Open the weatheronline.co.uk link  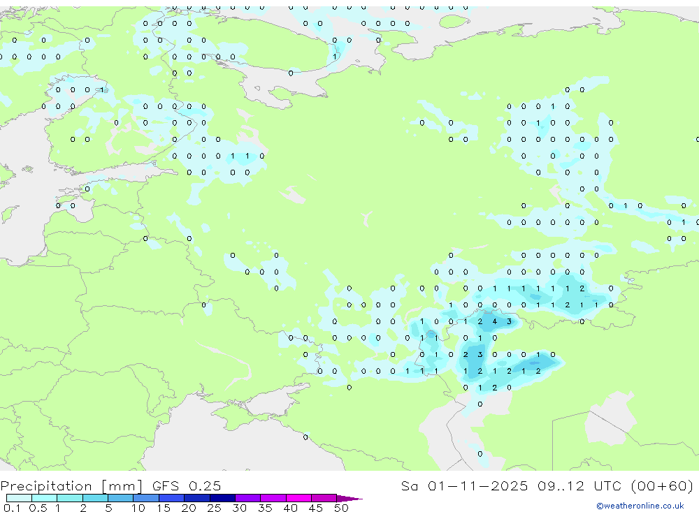(640, 506)
